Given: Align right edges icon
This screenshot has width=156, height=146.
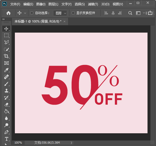Looking at the screenshot, I should 120,13.
